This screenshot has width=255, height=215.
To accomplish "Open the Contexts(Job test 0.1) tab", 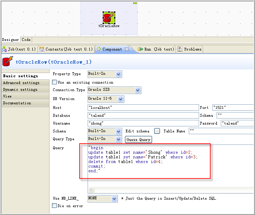I will 66,49.
